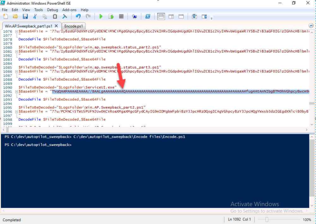The image size is (316, 224).
Task: Open a script file using the folder icon
Action: pyautogui.click(x=15, y=16)
